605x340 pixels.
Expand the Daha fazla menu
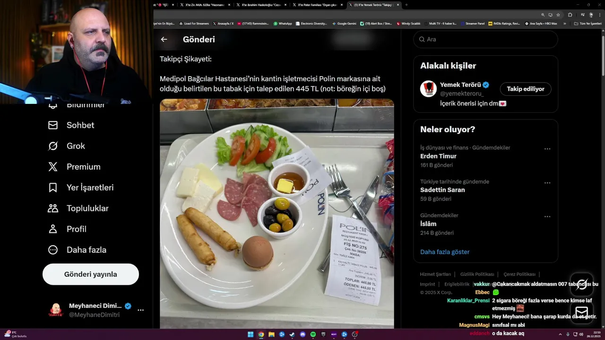point(77,250)
